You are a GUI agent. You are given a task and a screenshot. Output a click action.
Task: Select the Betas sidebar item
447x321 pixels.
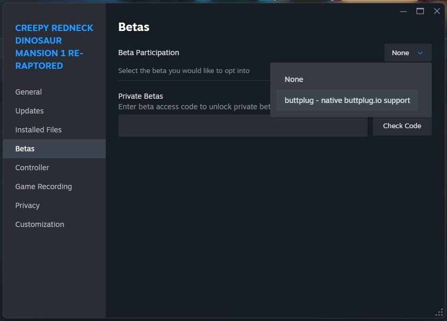pyautogui.click(x=25, y=149)
